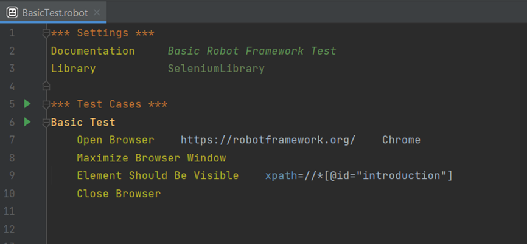Click line number 9 in gutter
The width and height of the screenshot is (527, 244).
click(12, 175)
